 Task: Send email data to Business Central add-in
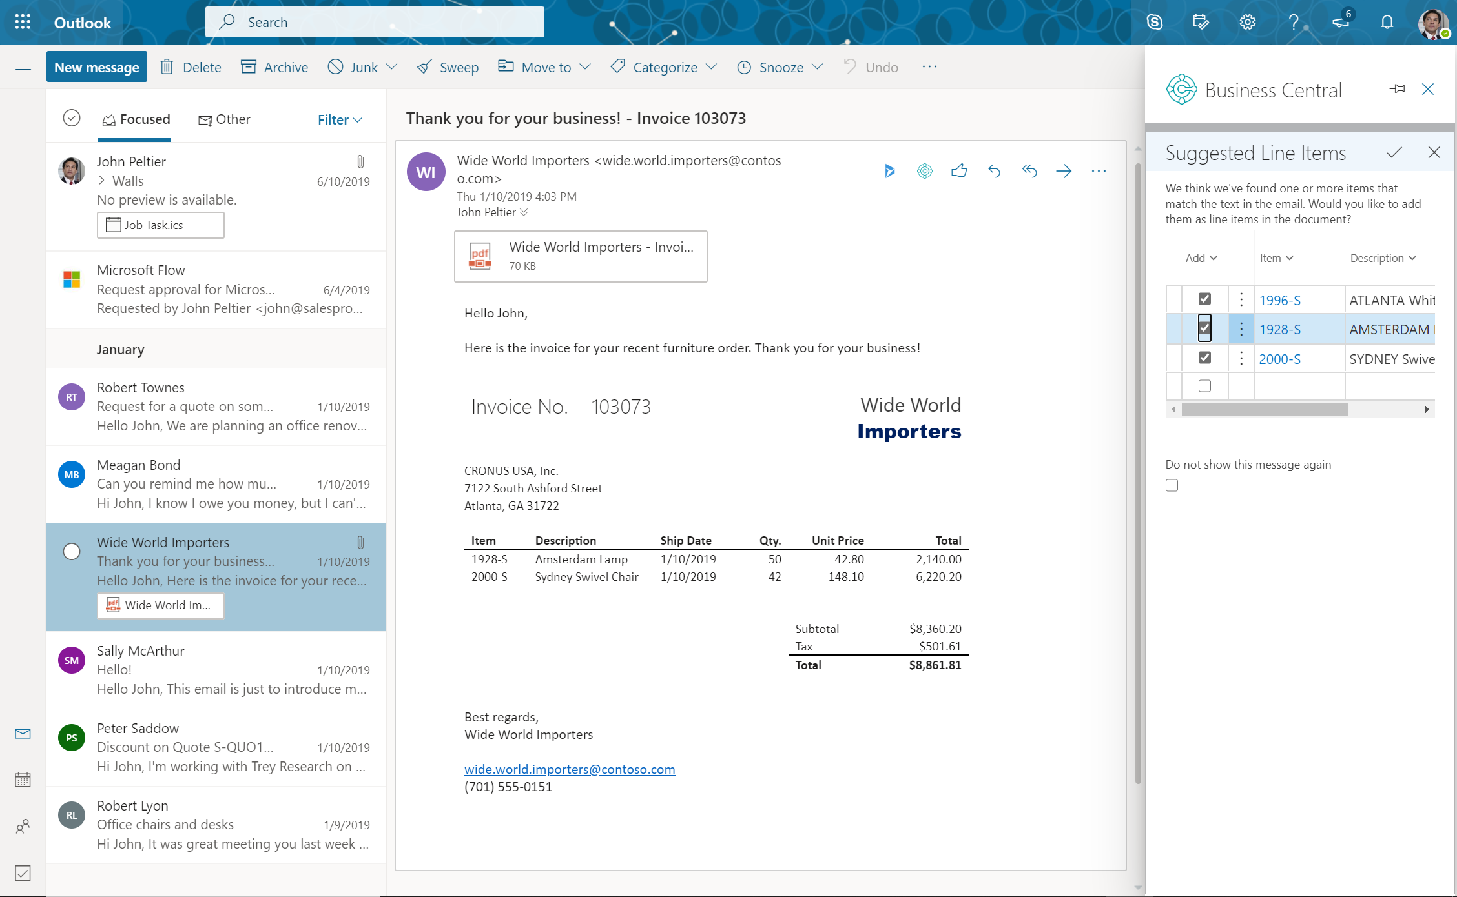click(925, 171)
